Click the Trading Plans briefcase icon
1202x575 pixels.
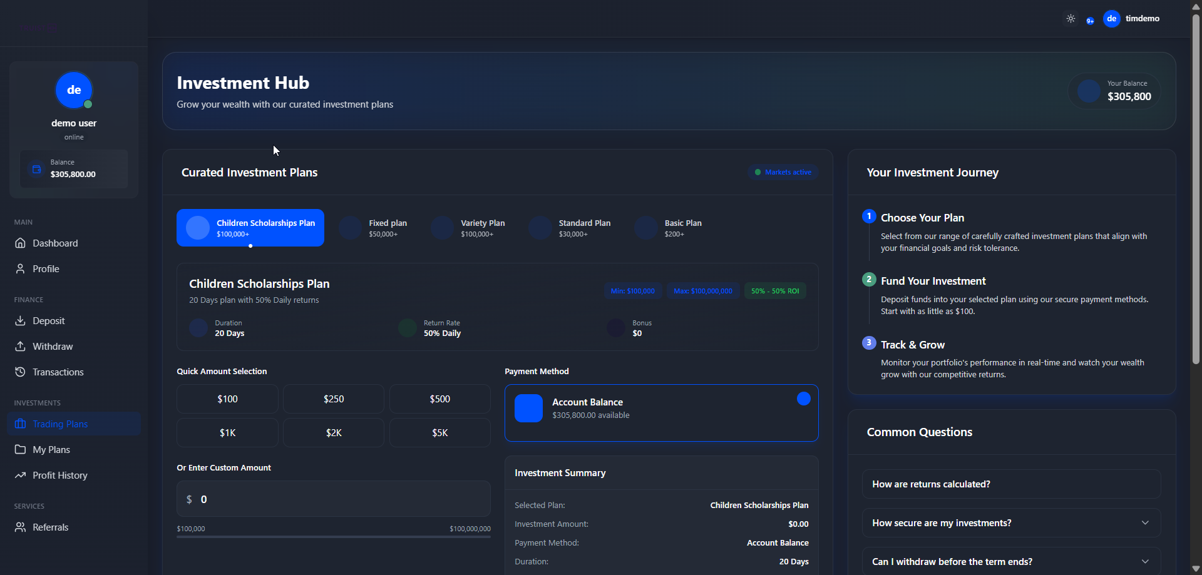point(21,424)
